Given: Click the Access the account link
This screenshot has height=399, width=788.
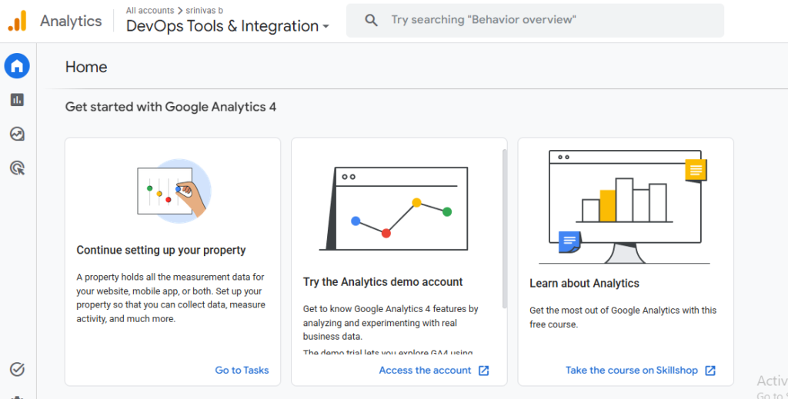Looking at the screenshot, I should 425,371.
